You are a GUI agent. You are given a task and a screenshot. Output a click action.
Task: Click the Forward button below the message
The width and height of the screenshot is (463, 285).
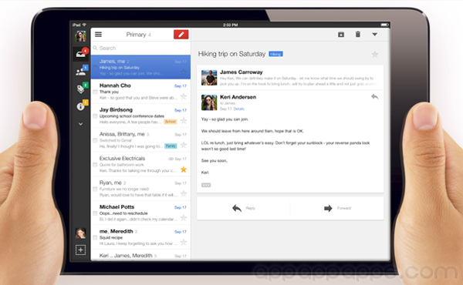click(x=337, y=209)
